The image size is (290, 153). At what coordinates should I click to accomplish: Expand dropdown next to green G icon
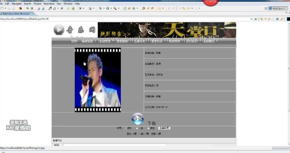[137, 8]
